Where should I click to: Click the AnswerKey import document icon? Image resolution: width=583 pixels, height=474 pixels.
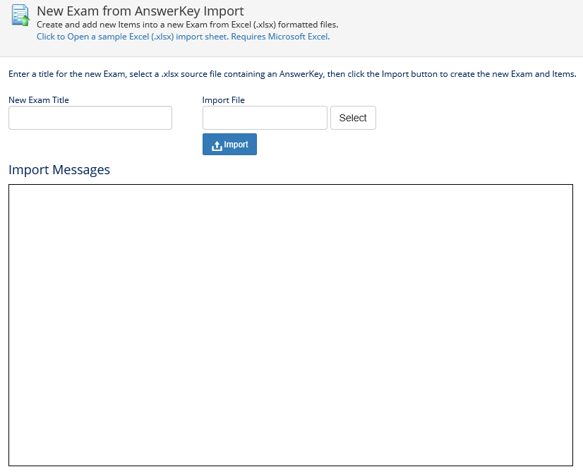(20, 15)
